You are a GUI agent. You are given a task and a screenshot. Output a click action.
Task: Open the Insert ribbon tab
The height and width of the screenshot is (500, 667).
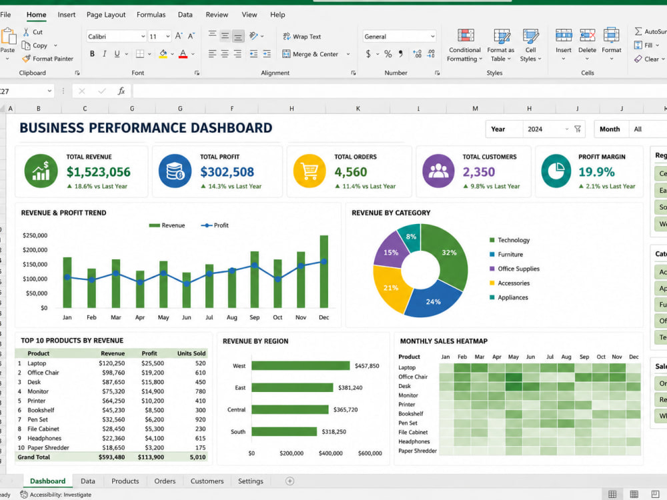[x=66, y=15]
